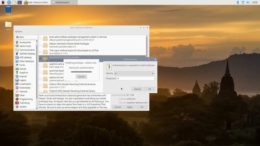Tick the Debian package management book checkbox
The image size is (260, 146).
coord(40,39)
